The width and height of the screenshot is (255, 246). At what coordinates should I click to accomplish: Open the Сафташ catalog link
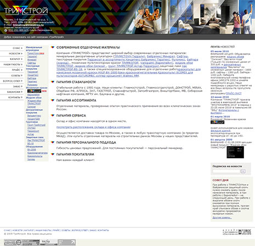(x=32, y=63)
